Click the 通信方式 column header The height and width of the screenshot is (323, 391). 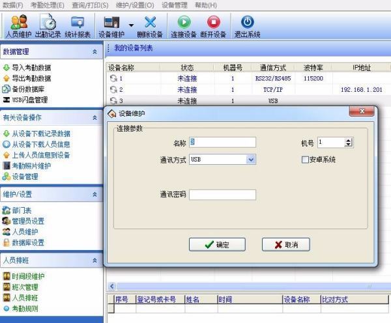273,68
